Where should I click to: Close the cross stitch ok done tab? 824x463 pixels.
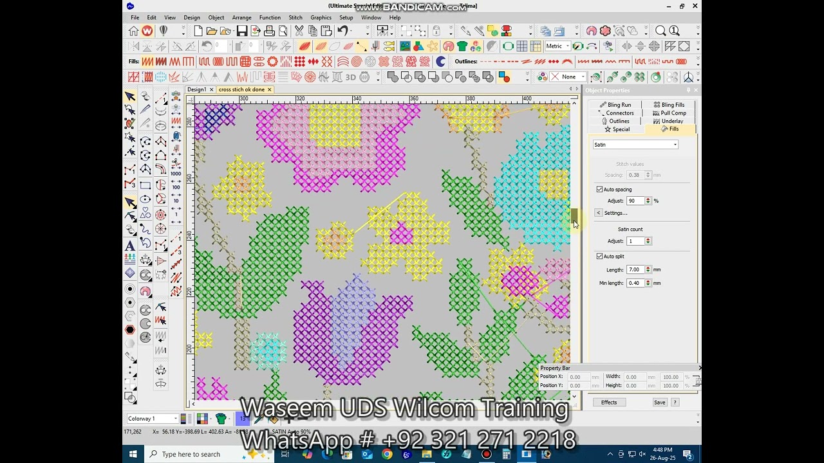pyautogui.click(x=269, y=90)
